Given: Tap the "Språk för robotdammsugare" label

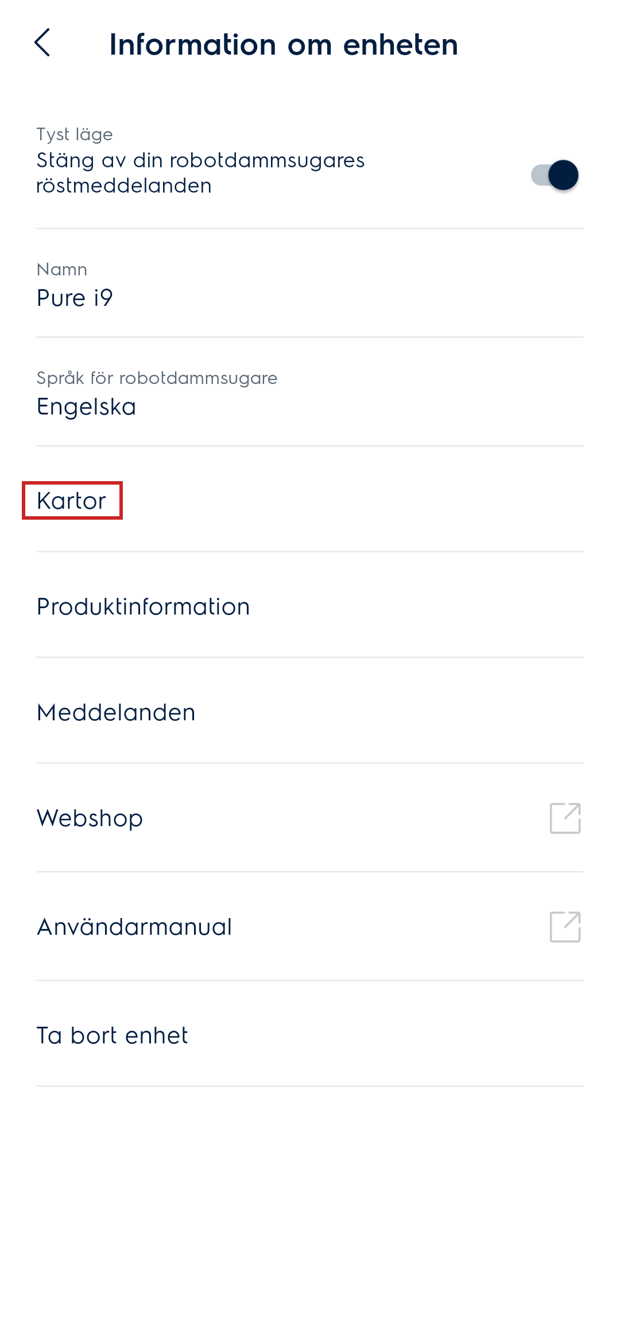Looking at the screenshot, I should point(157,378).
